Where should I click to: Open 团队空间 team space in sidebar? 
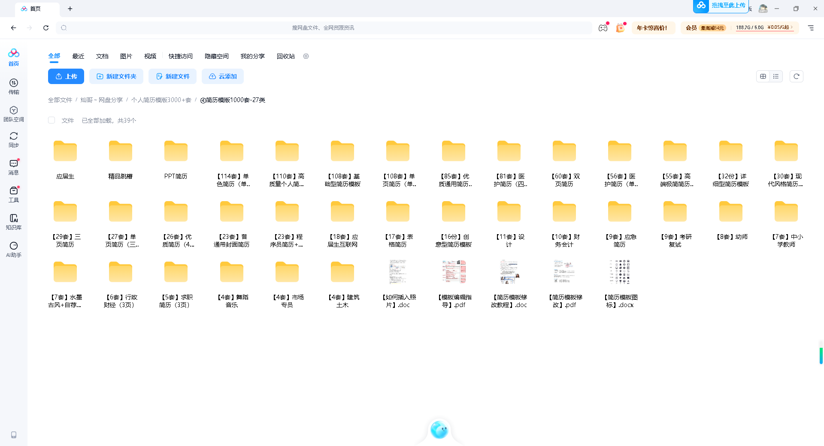pos(14,114)
